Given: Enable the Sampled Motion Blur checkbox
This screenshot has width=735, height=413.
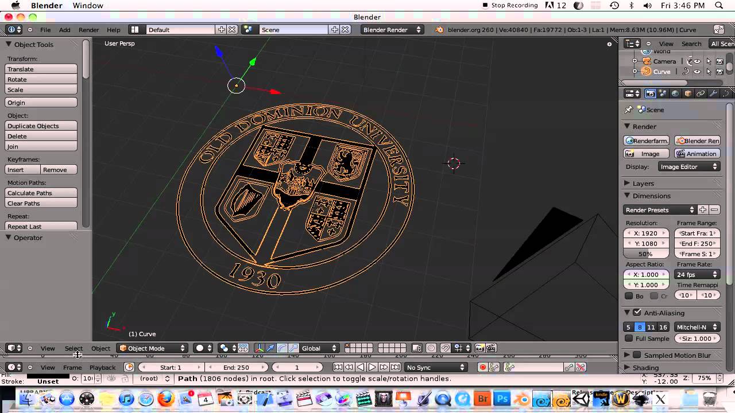Looking at the screenshot, I should pos(637,355).
